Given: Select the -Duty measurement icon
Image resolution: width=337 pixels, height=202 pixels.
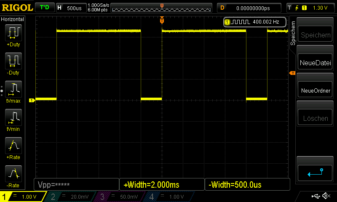Looking at the screenshot, I should 13,61.
